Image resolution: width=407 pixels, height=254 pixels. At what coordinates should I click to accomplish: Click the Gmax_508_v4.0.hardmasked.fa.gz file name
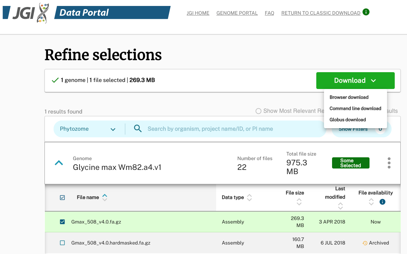111,243
